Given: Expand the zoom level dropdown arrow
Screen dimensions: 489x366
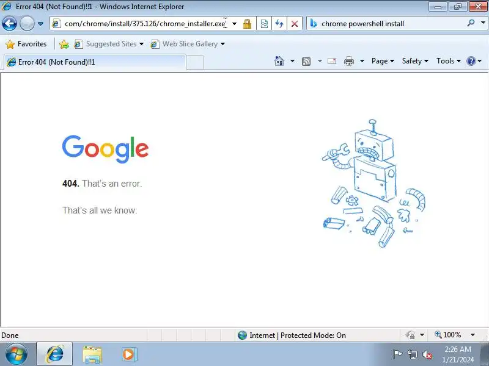Looking at the screenshot, I should click(472, 335).
